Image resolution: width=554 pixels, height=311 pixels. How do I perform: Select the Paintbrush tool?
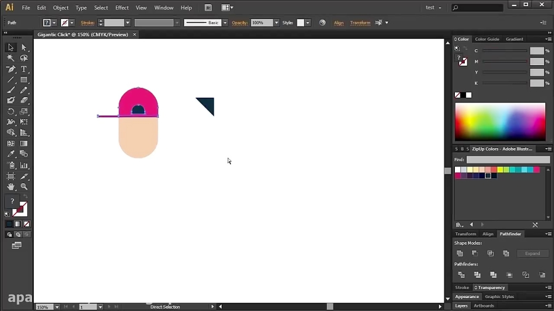10,90
